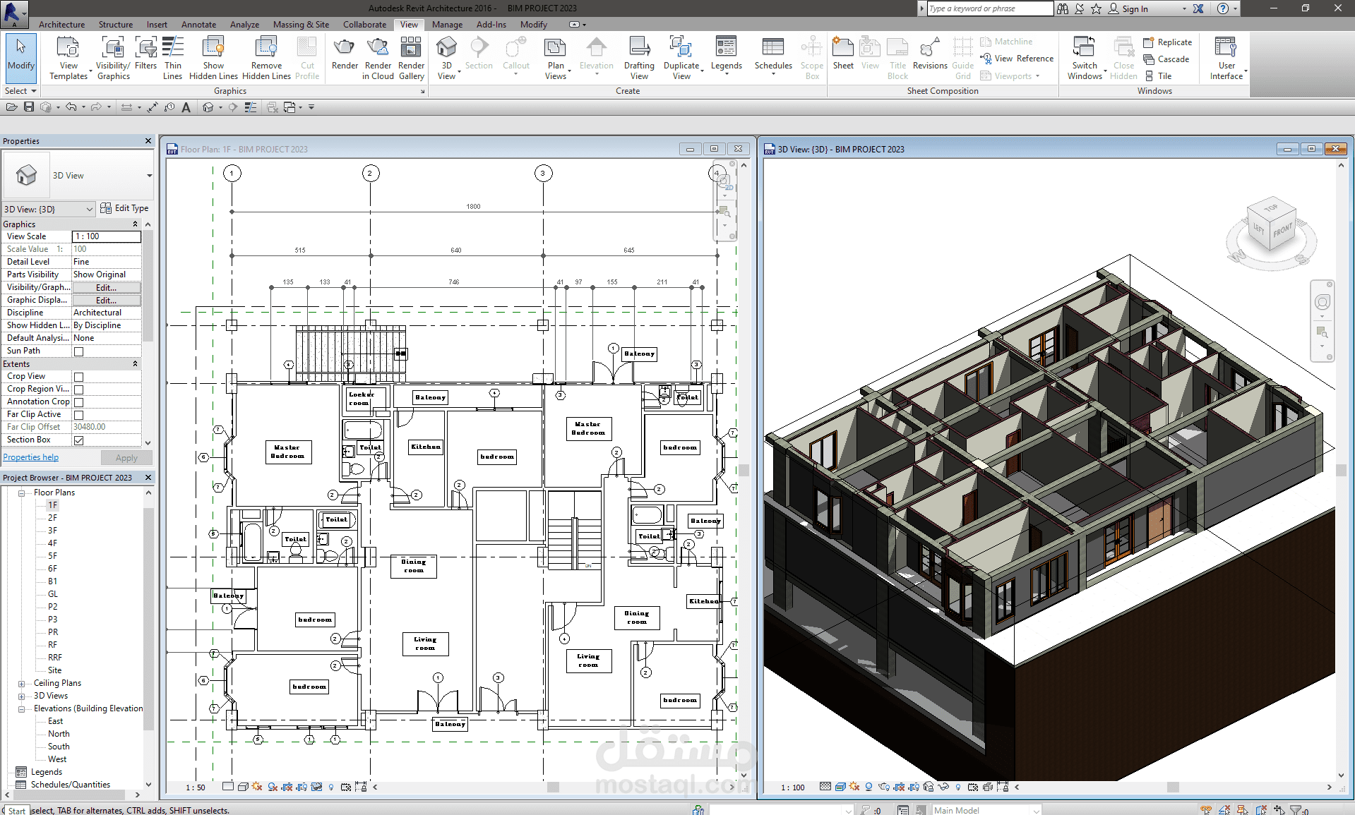1355x815 pixels.
Task: Click the 1:100 scale in 3D view bar
Action: pyautogui.click(x=792, y=787)
